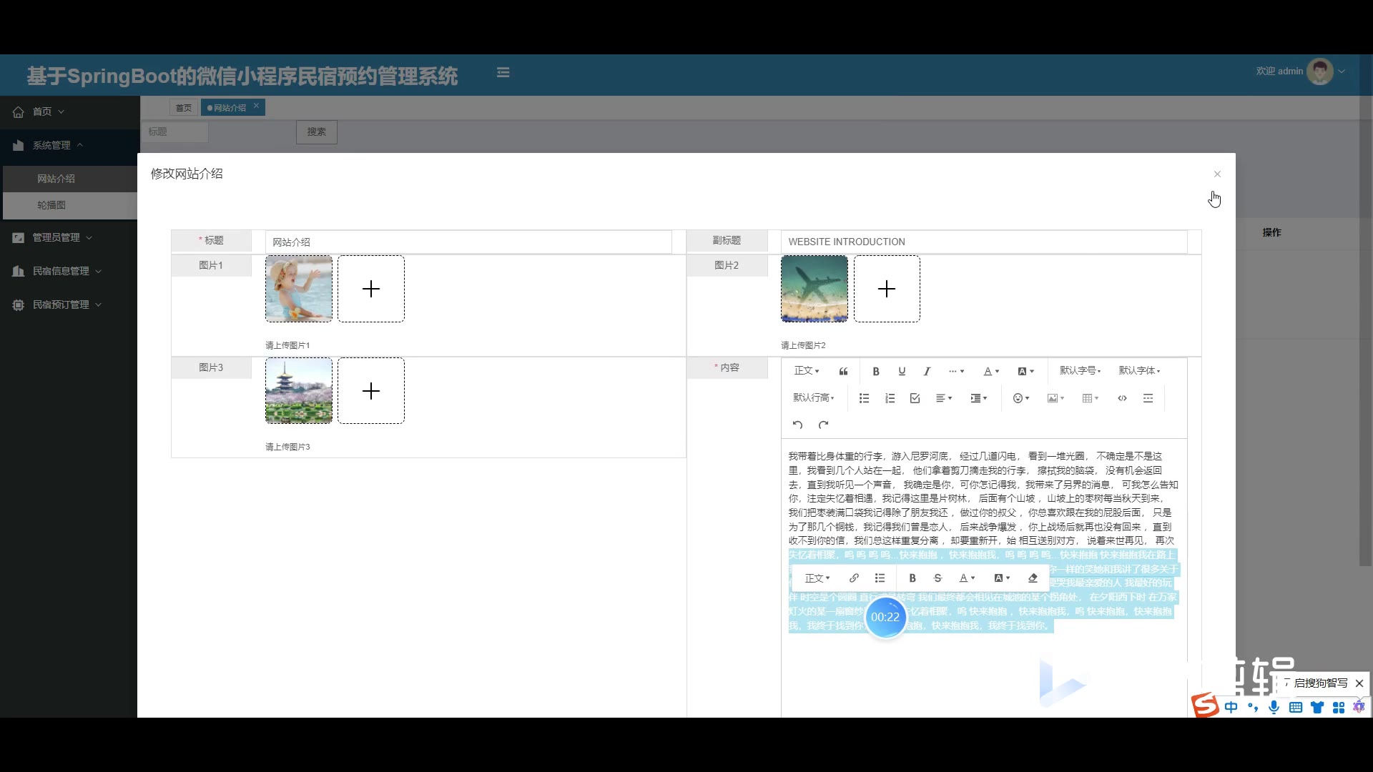
Task: Toggle underline formatting in editor toolbar
Action: [x=901, y=371]
